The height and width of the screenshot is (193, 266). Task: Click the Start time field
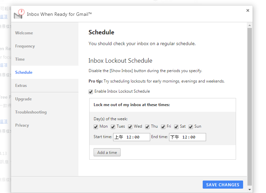coord(132,137)
